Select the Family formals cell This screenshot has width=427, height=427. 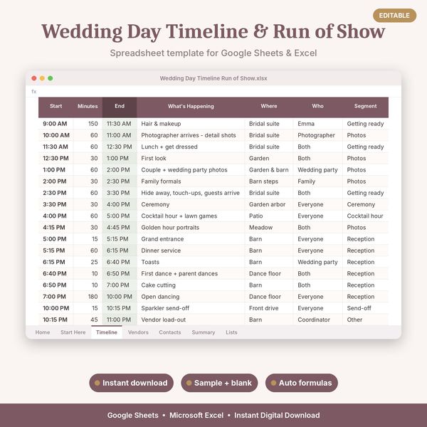[x=191, y=181]
